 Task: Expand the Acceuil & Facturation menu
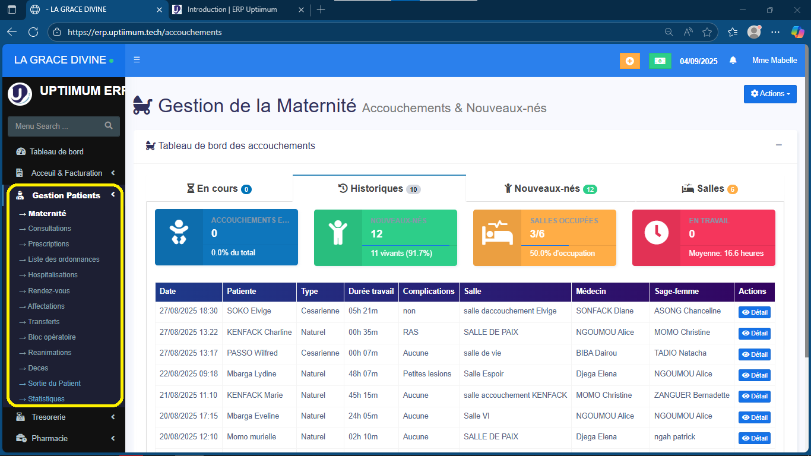pos(66,173)
